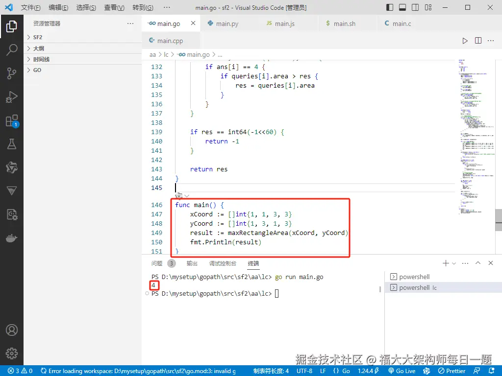
Task: Click the aa breadcrumb segment
Action: [x=152, y=55]
